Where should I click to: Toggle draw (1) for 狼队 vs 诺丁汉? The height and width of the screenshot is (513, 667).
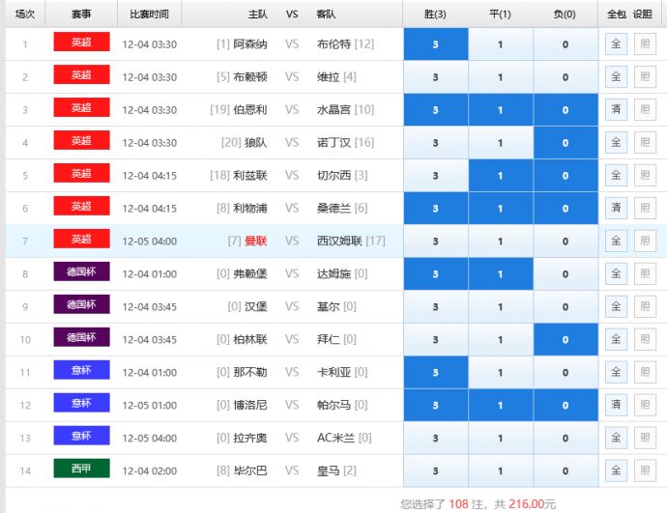pos(500,143)
